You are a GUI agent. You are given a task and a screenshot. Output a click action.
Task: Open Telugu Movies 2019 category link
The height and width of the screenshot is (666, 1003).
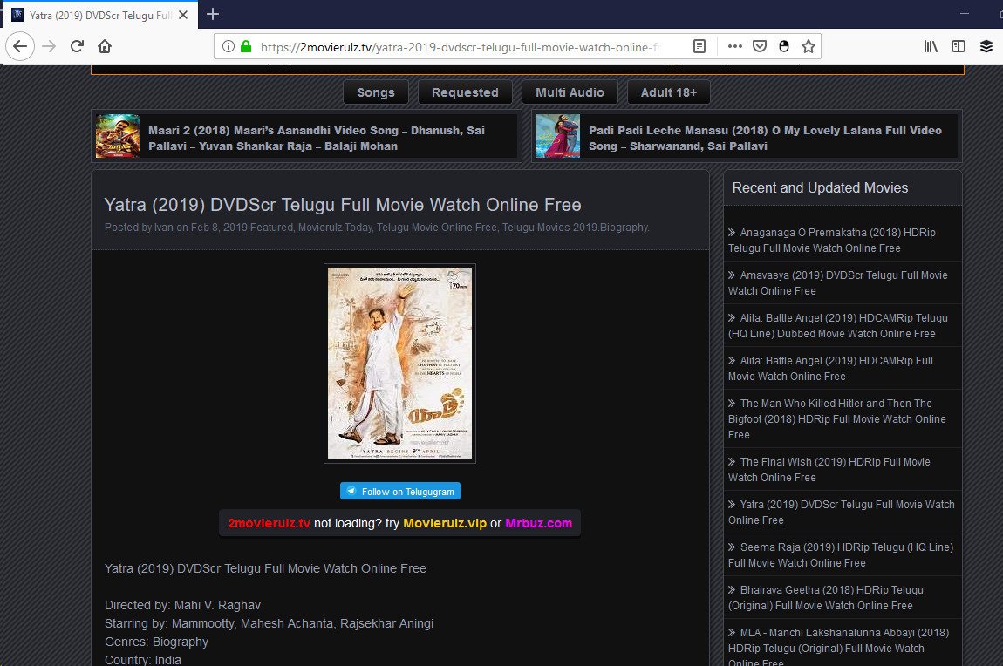click(550, 228)
